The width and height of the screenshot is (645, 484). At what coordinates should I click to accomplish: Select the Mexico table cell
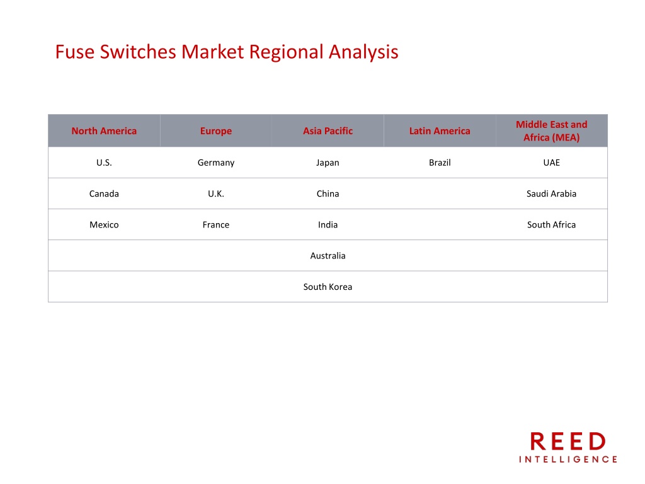pos(104,225)
